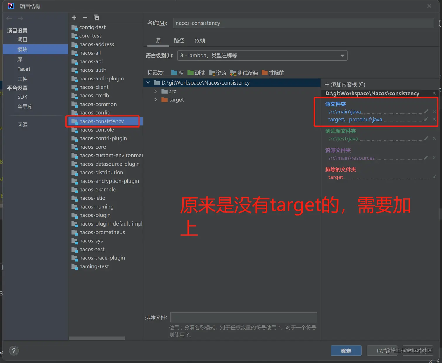Click the add module plus icon

pyautogui.click(x=74, y=18)
